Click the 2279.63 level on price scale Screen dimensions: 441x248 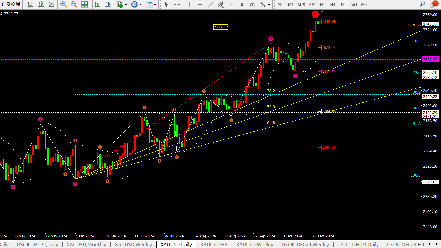tap(430, 182)
